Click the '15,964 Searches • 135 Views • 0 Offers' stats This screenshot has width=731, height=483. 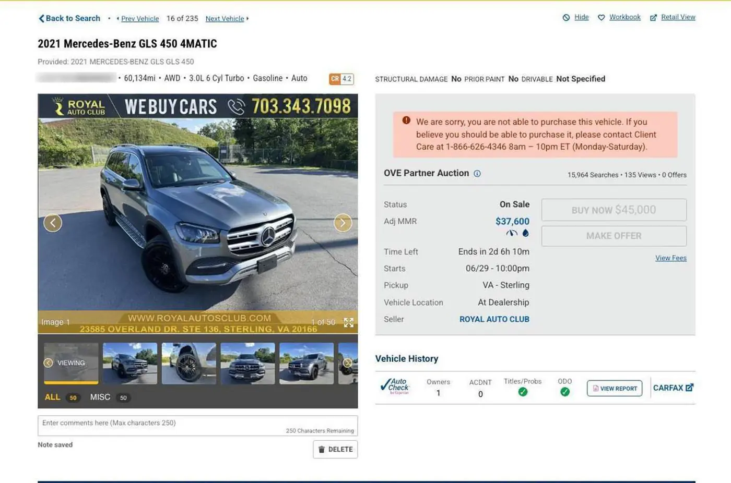click(627, 175)
